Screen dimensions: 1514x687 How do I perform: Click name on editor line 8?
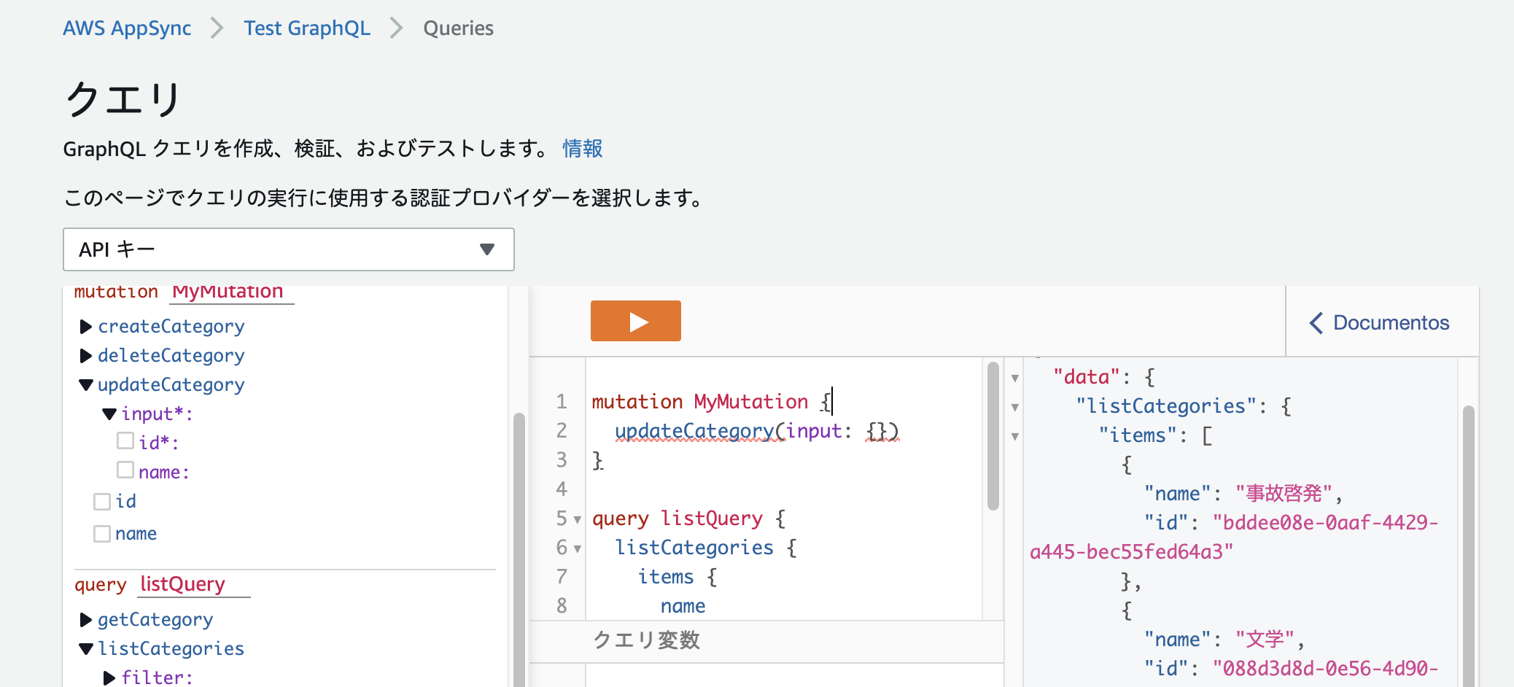pos(683,606)
